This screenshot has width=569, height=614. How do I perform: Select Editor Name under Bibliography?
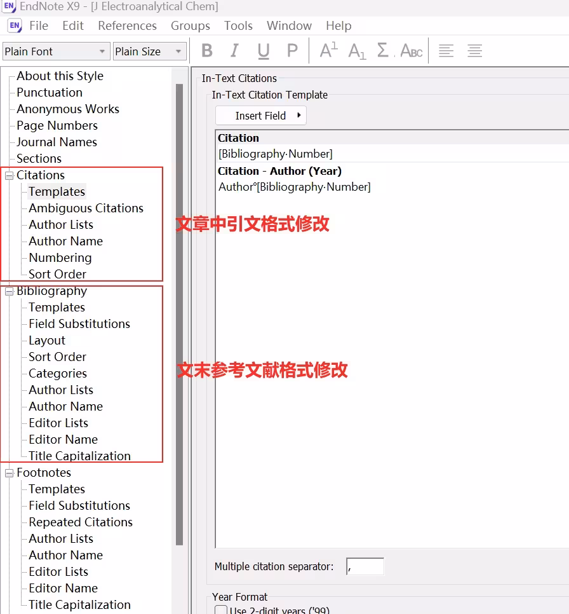pyautogui.click(x=64, y=439)
